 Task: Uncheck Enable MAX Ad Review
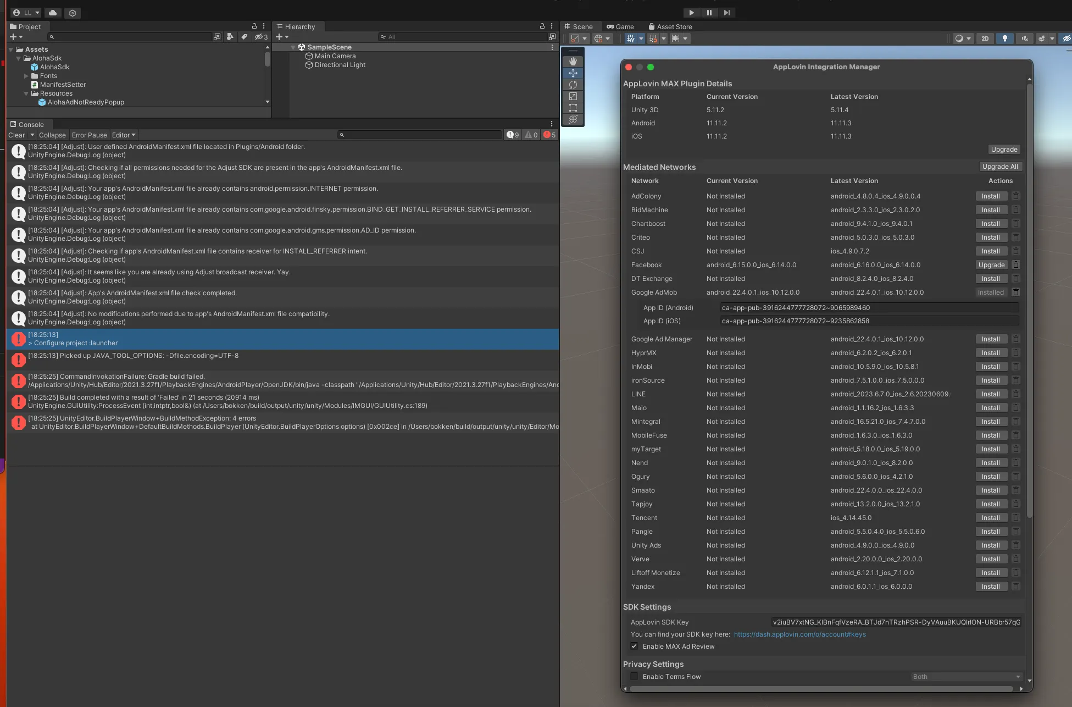[634, 647]
